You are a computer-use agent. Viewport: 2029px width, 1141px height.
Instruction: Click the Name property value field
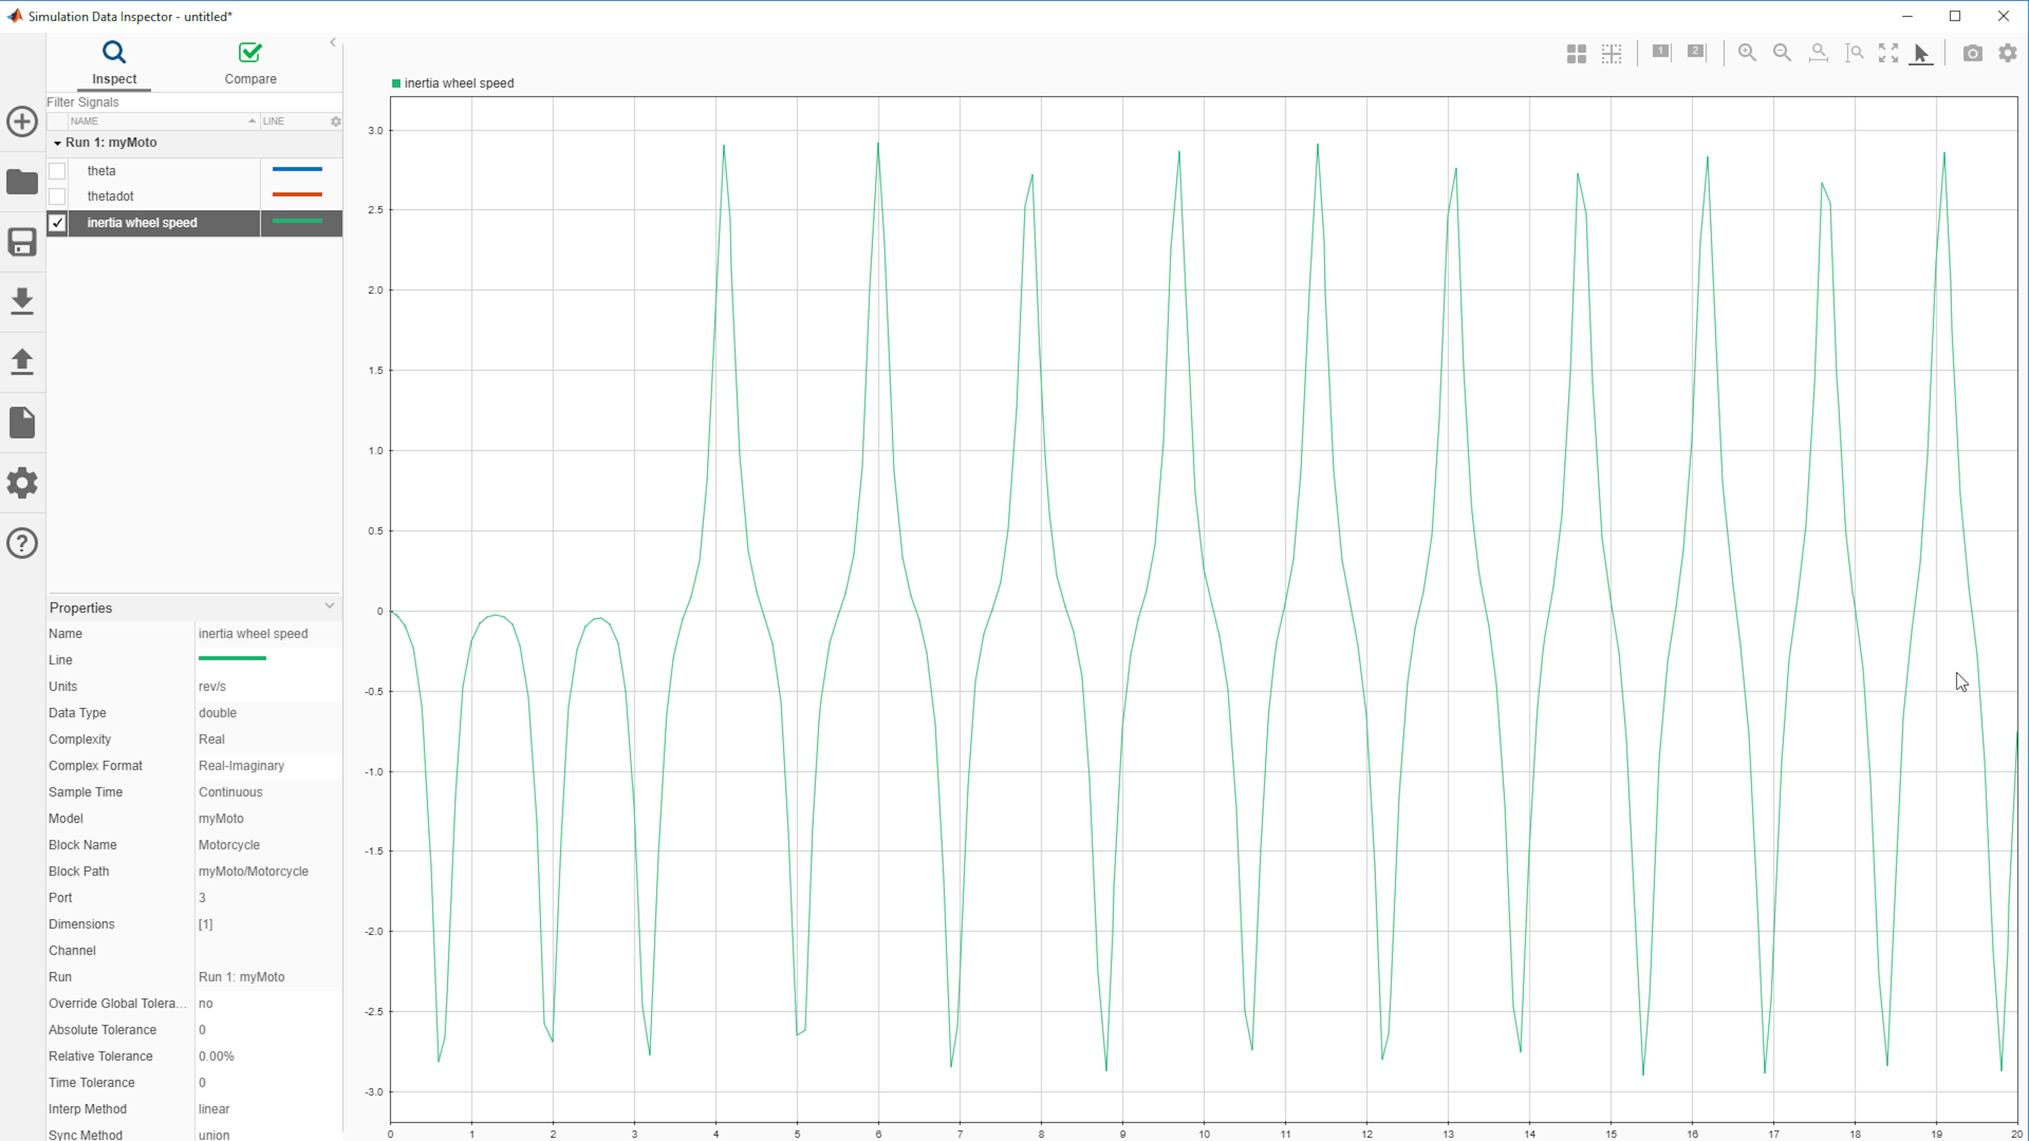tap(268, 634)
